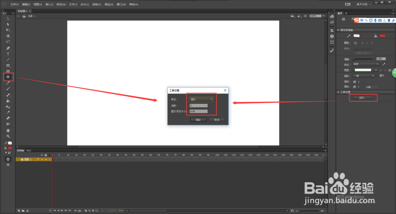
Task: Delete the selected layer trash icon
Action: pos(28,211)
